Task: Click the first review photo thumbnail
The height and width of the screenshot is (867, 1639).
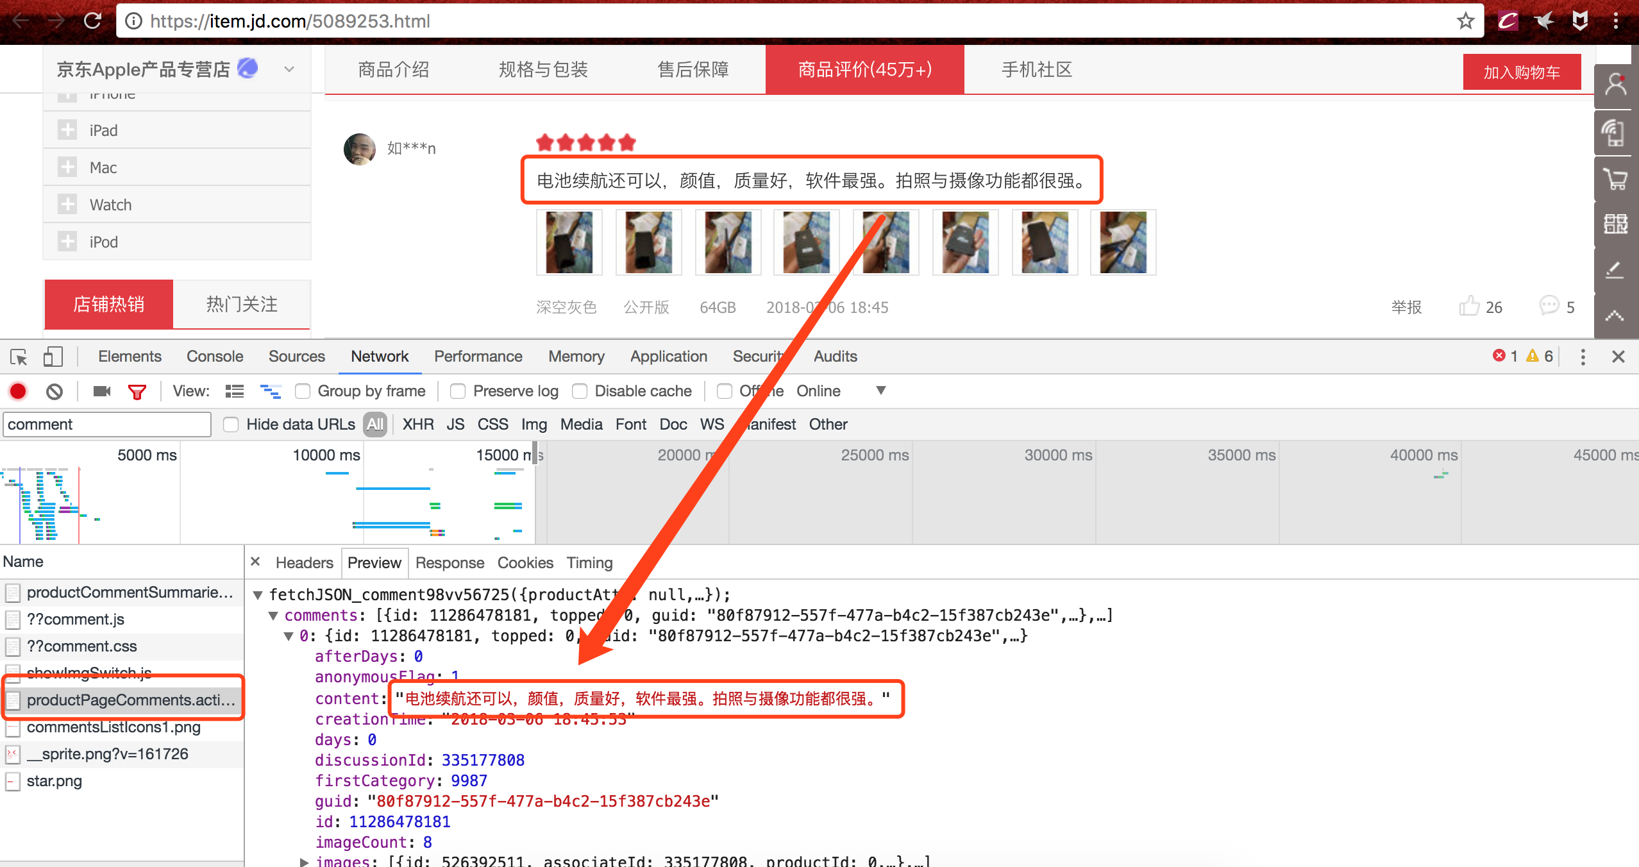Action: click(569, 242)
